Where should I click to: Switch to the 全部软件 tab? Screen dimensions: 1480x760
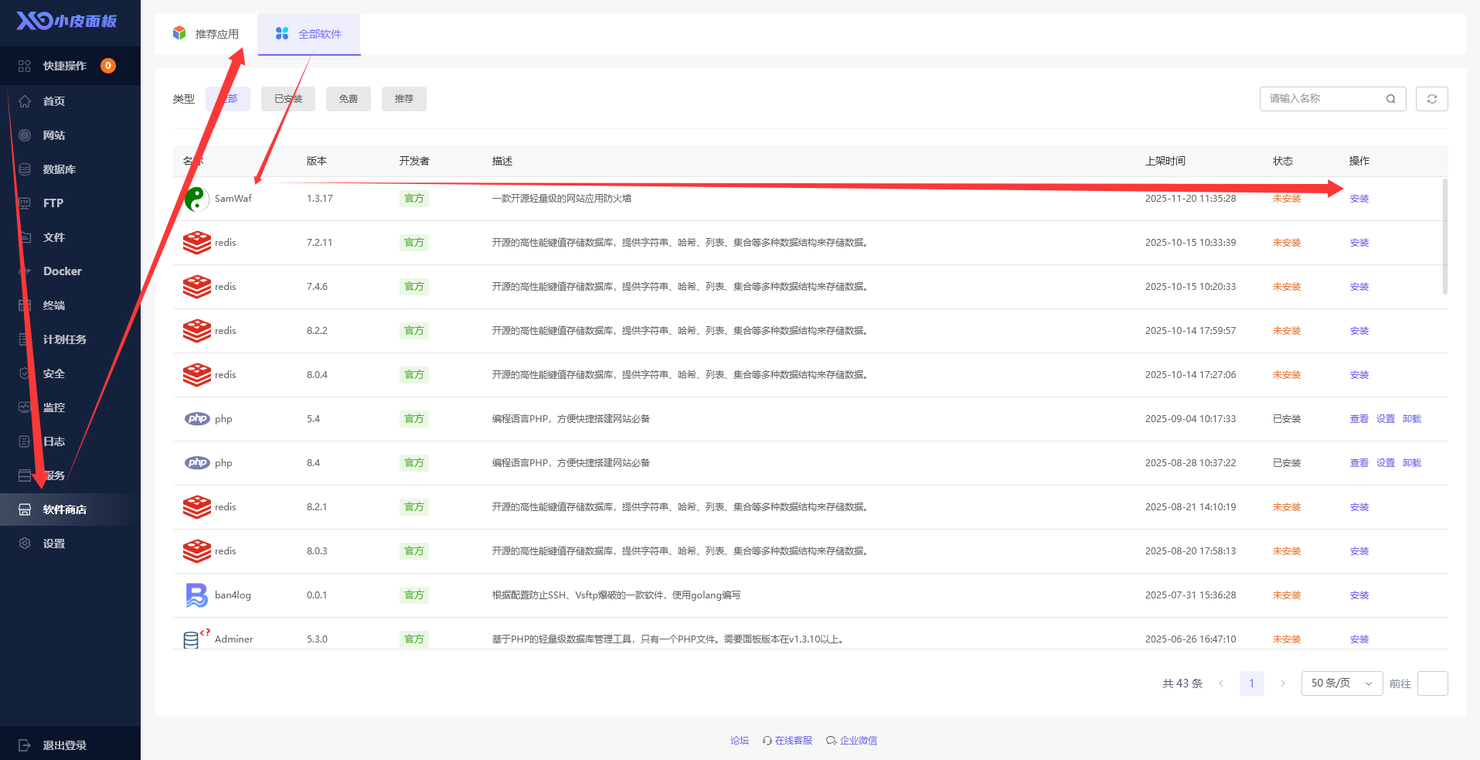pyautogui.click(x=309, y=34)
